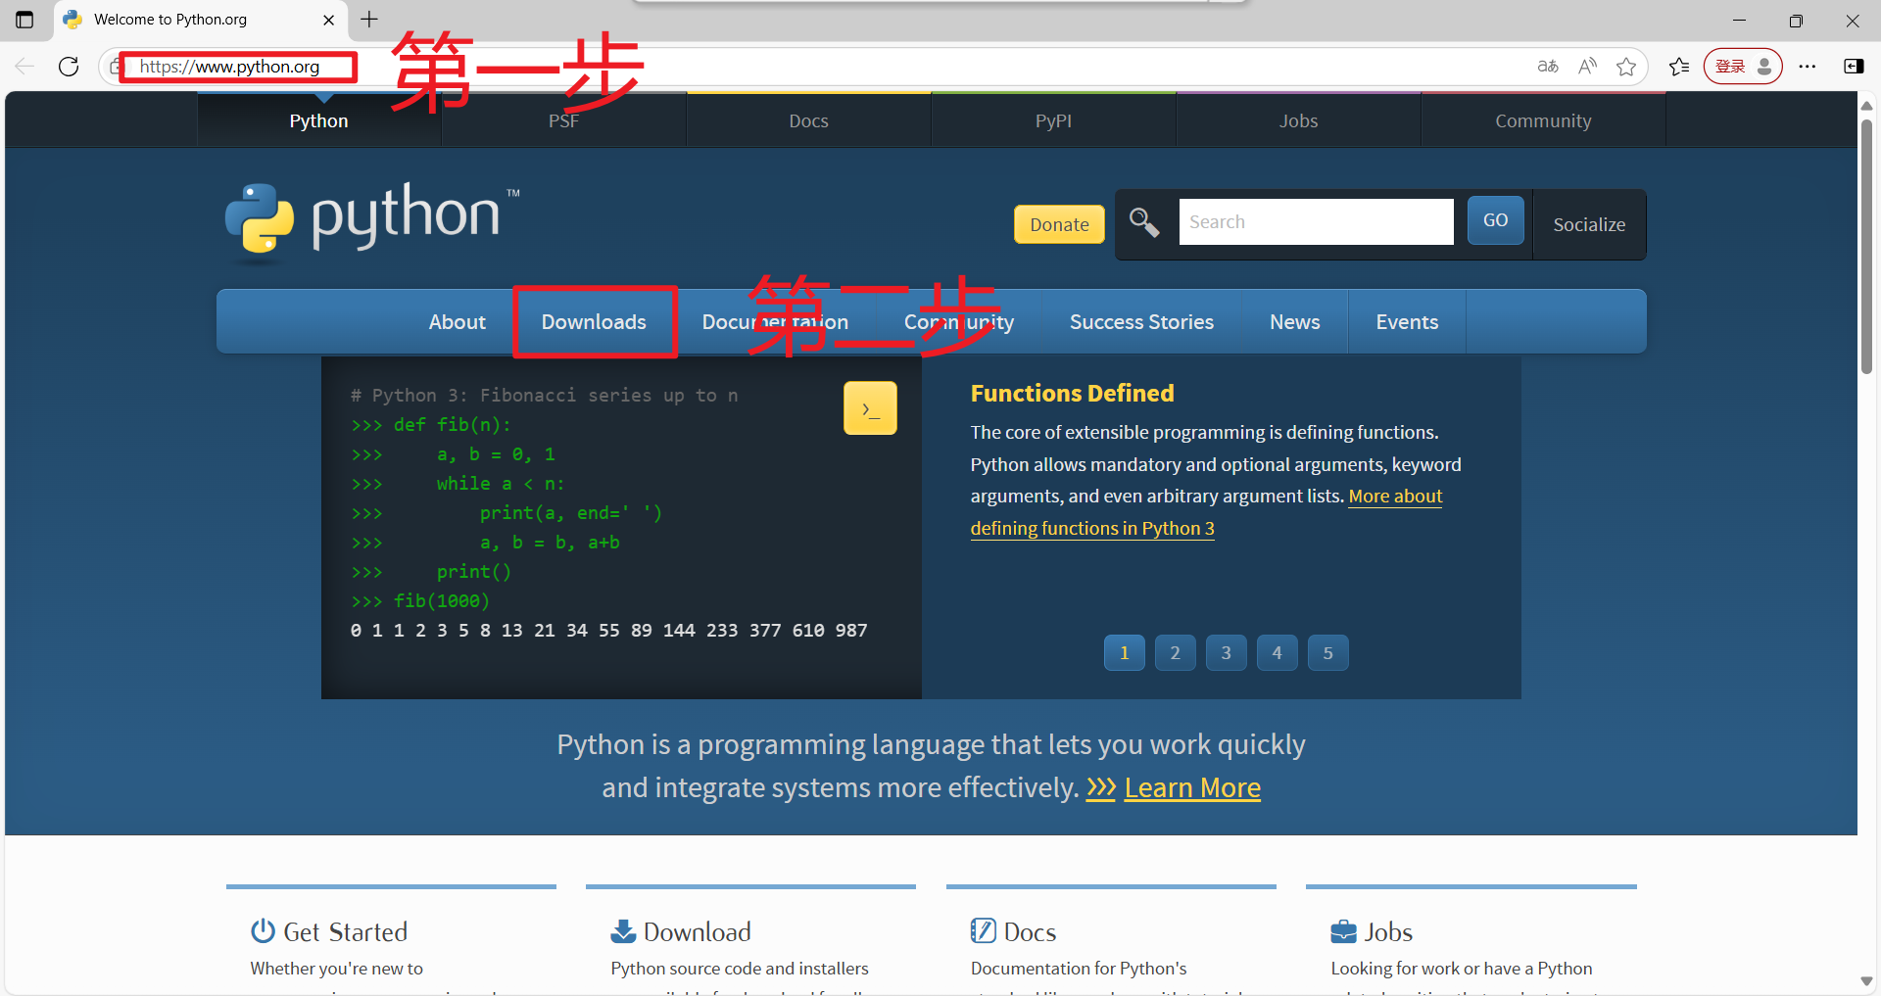Select the Jobs top tab
The height and width of the screenshot is (996, 1881).
(1298, 120)
